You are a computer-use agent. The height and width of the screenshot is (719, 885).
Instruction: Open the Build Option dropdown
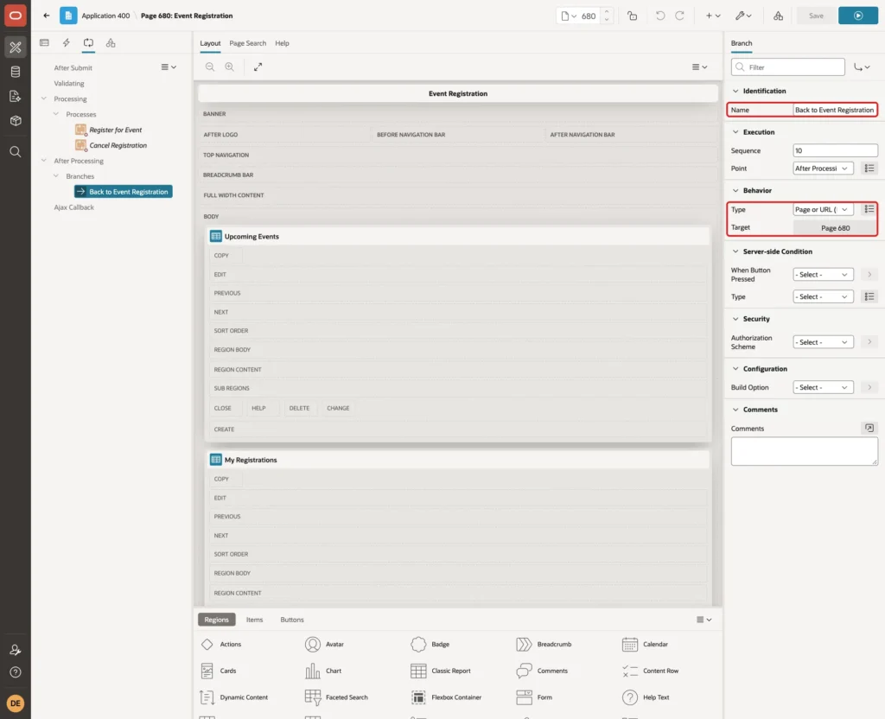coord(823,387)
